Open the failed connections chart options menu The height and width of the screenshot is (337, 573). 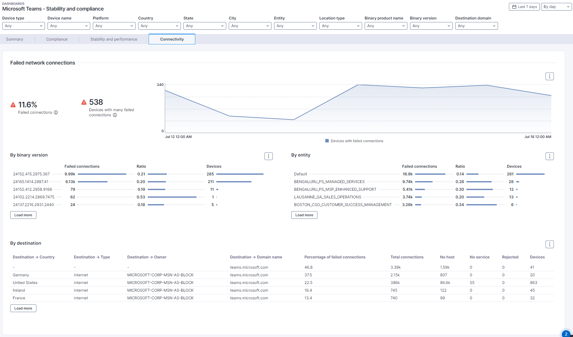coord(549,76)
